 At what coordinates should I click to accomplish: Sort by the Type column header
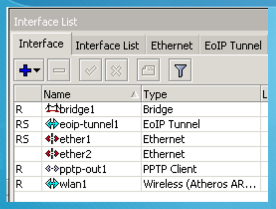click(201, 94)
